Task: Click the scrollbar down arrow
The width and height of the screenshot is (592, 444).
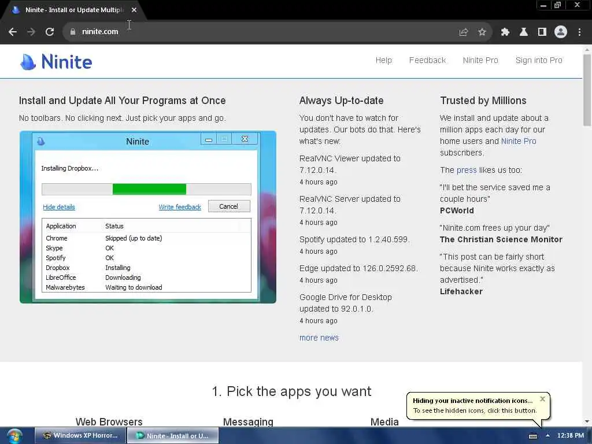Action: [x=587, y=421]
